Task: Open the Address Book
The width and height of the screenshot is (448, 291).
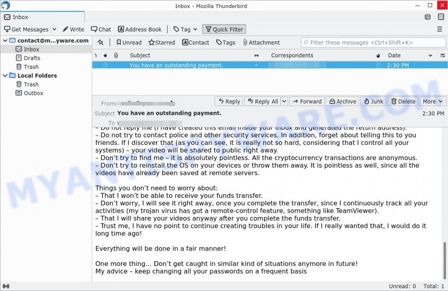Action: click(140, 29)
